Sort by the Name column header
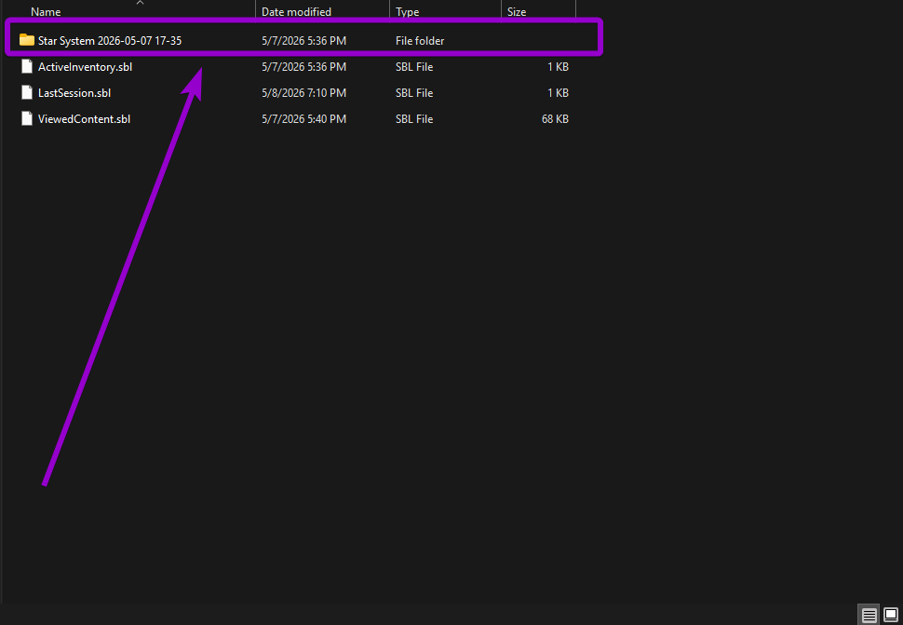The image size is (903, 625). point(46,11)
